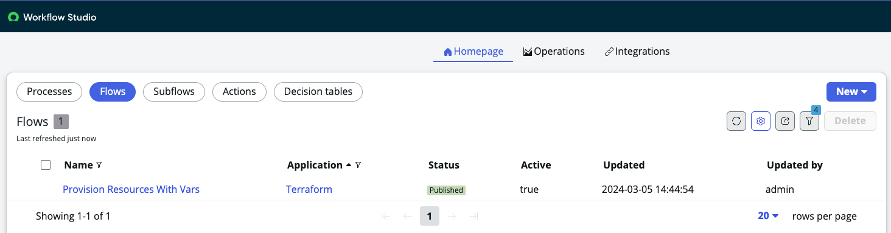Image resolution: width=891 pixels, height=233 pixels.
Task: Open the Terraform application link
Action: [309, 190]
